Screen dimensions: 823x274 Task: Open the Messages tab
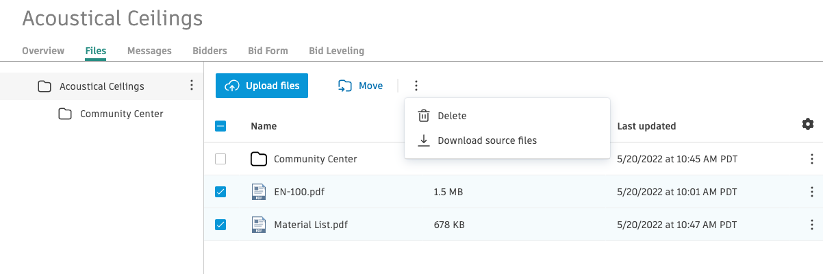coord(149,51)
